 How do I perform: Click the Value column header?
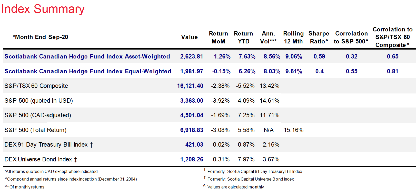pos(189,37)
